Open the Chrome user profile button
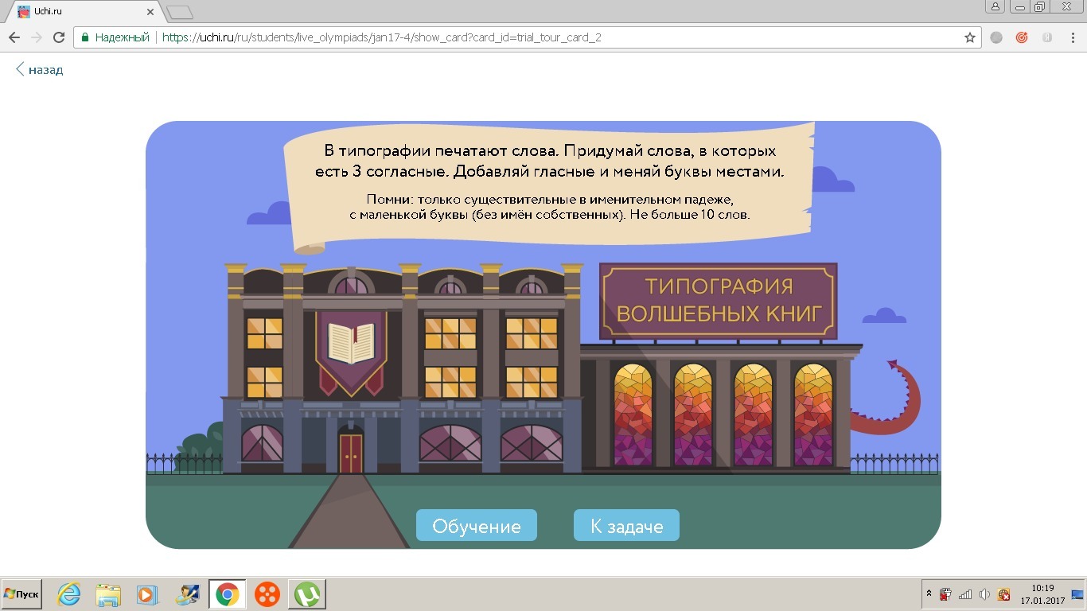1087x611 pixels. pyautogui.click(x=995, y=6)
